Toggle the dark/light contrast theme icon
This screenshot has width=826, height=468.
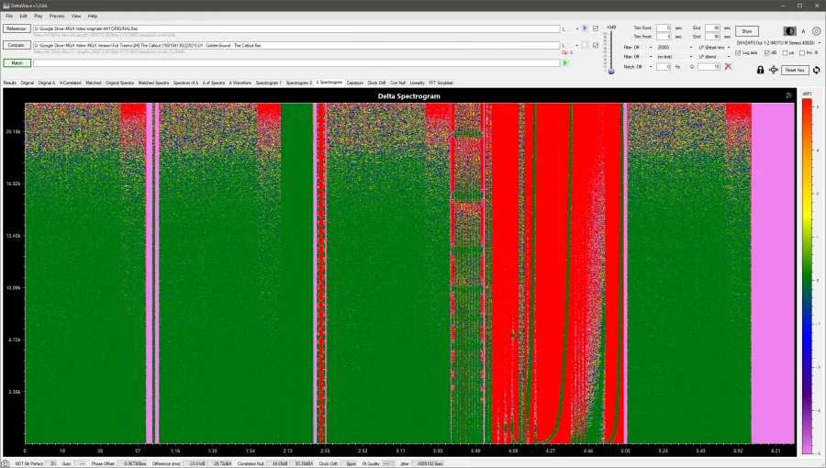tap(790, 31)
